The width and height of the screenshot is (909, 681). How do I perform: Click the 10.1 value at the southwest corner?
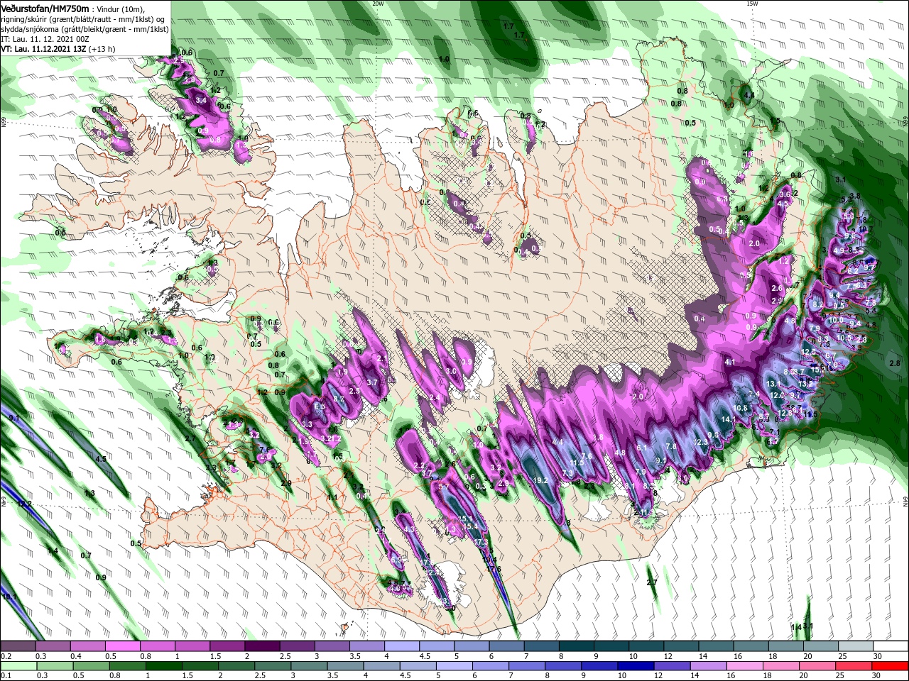pos(9,597)
